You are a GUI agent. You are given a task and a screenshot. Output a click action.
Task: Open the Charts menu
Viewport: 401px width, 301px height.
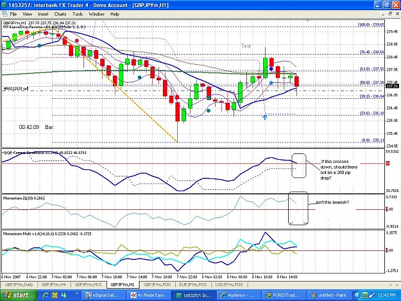coord(60,14)
